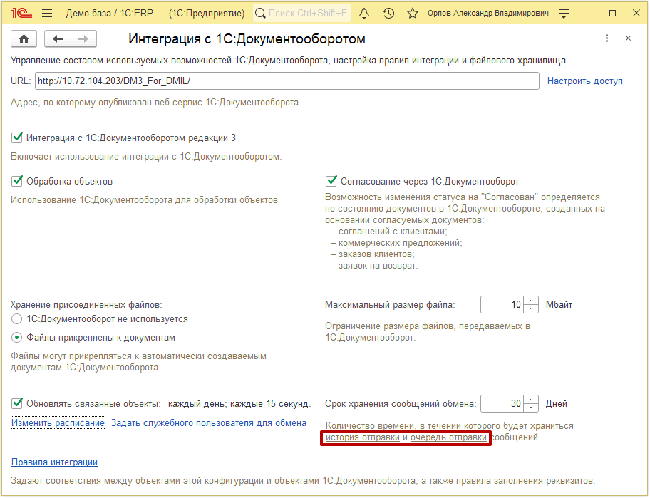Open the Изменить расписание link
This screenshot has height=498, width=650.
point(58,423)
